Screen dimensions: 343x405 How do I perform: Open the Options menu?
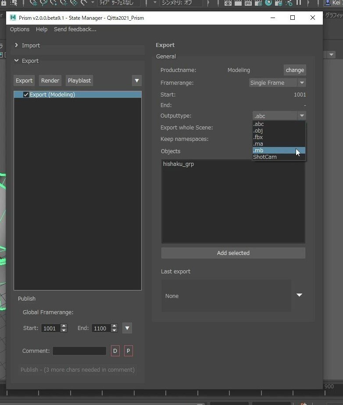[x=20, y=29]
